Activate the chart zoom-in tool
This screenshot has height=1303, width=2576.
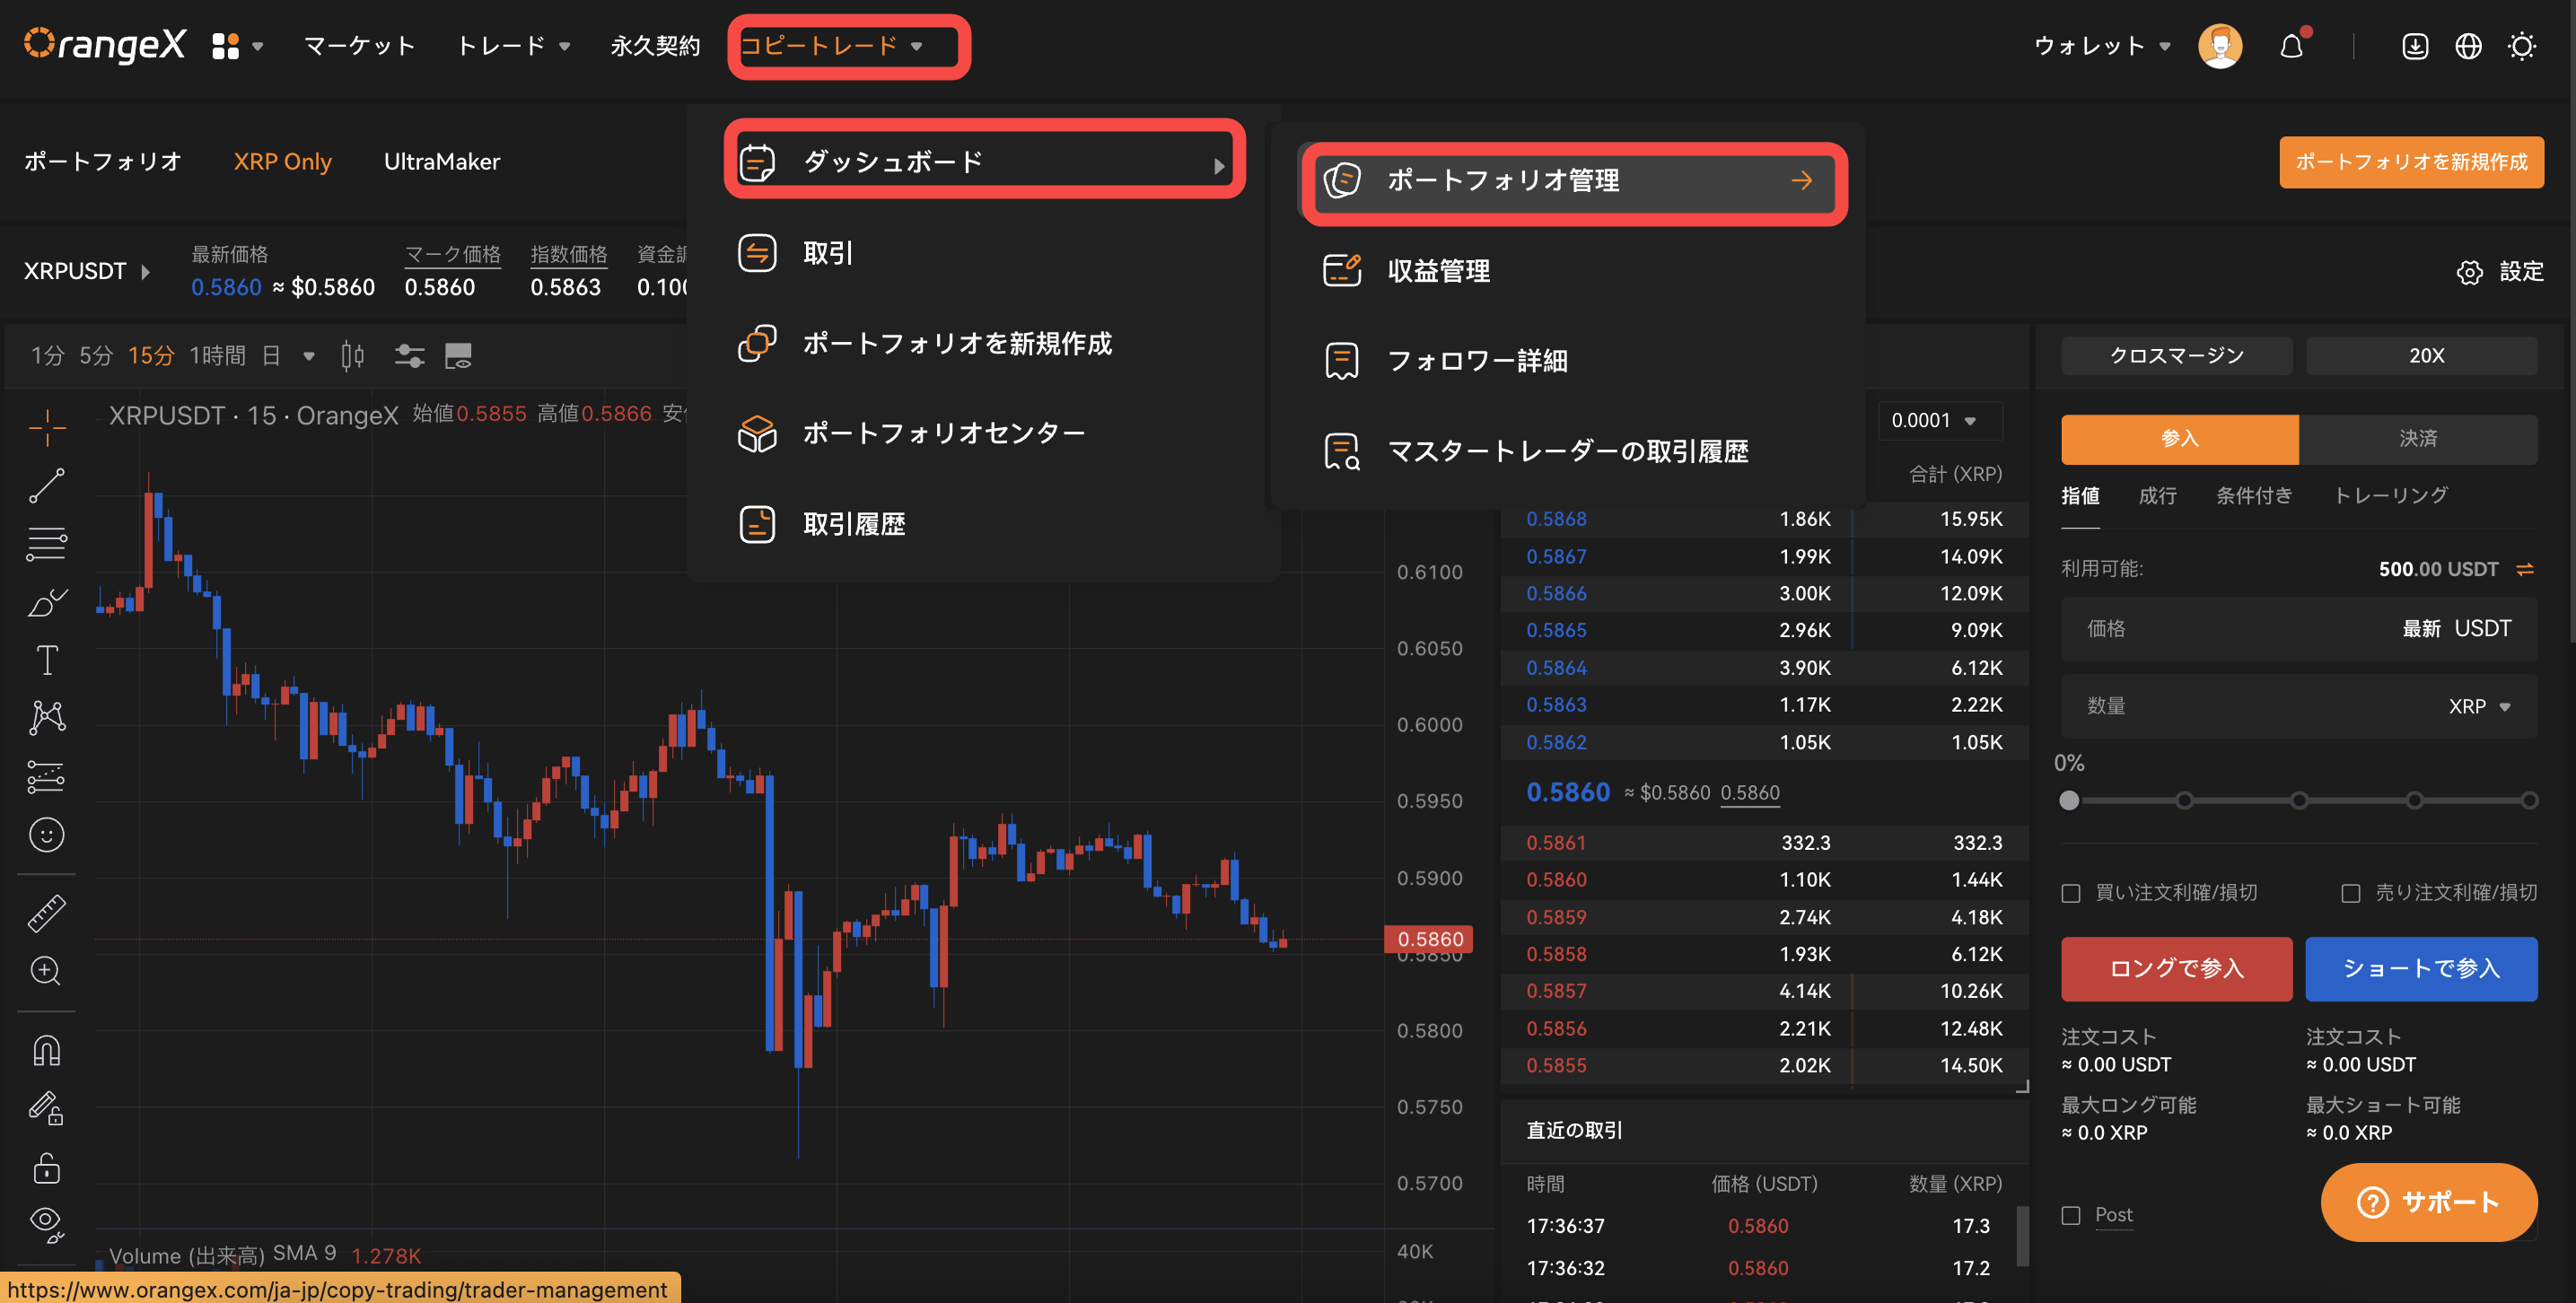coord(47,970)
